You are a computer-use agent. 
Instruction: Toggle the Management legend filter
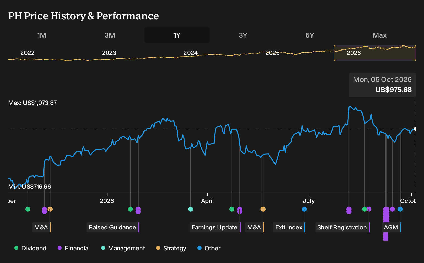pos(123,248)
